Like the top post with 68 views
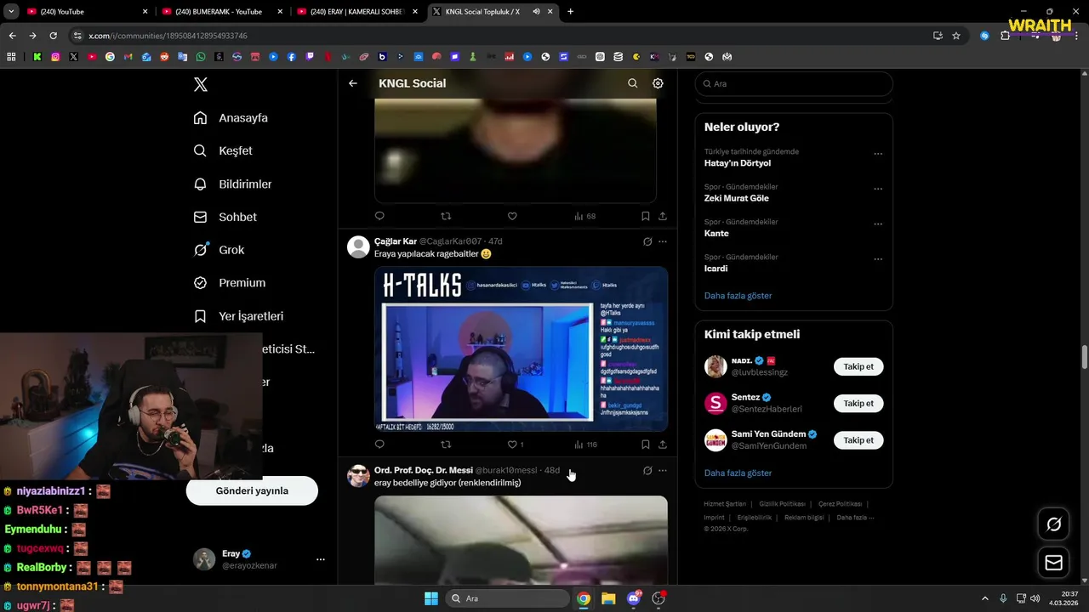This screenshot has height=612, width=1089. [x=512, y=216]
